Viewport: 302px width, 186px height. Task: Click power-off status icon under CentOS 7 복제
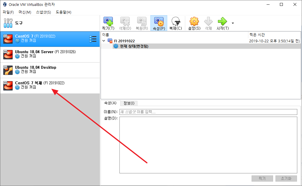tap(17, 87)
